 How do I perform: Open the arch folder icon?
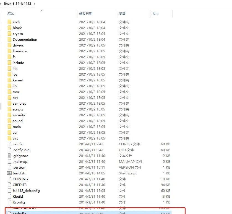[x=9, y=22]
